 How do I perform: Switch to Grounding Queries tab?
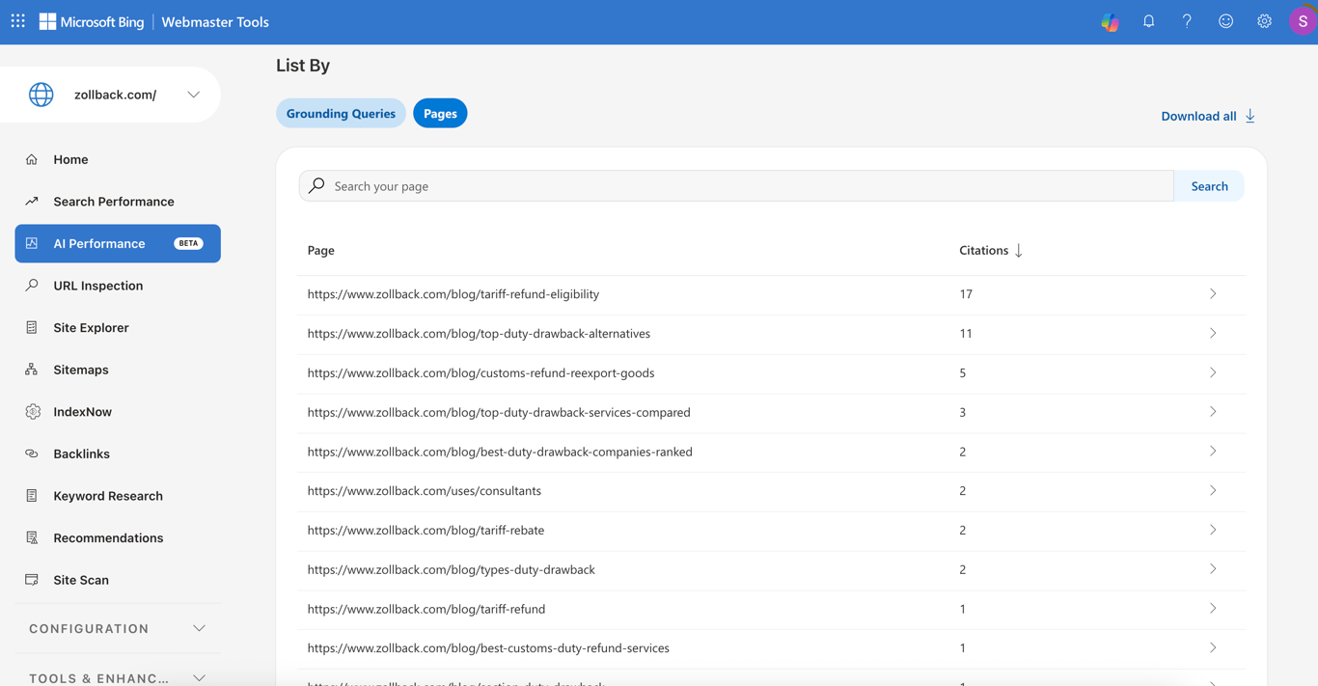click(341, 113)
